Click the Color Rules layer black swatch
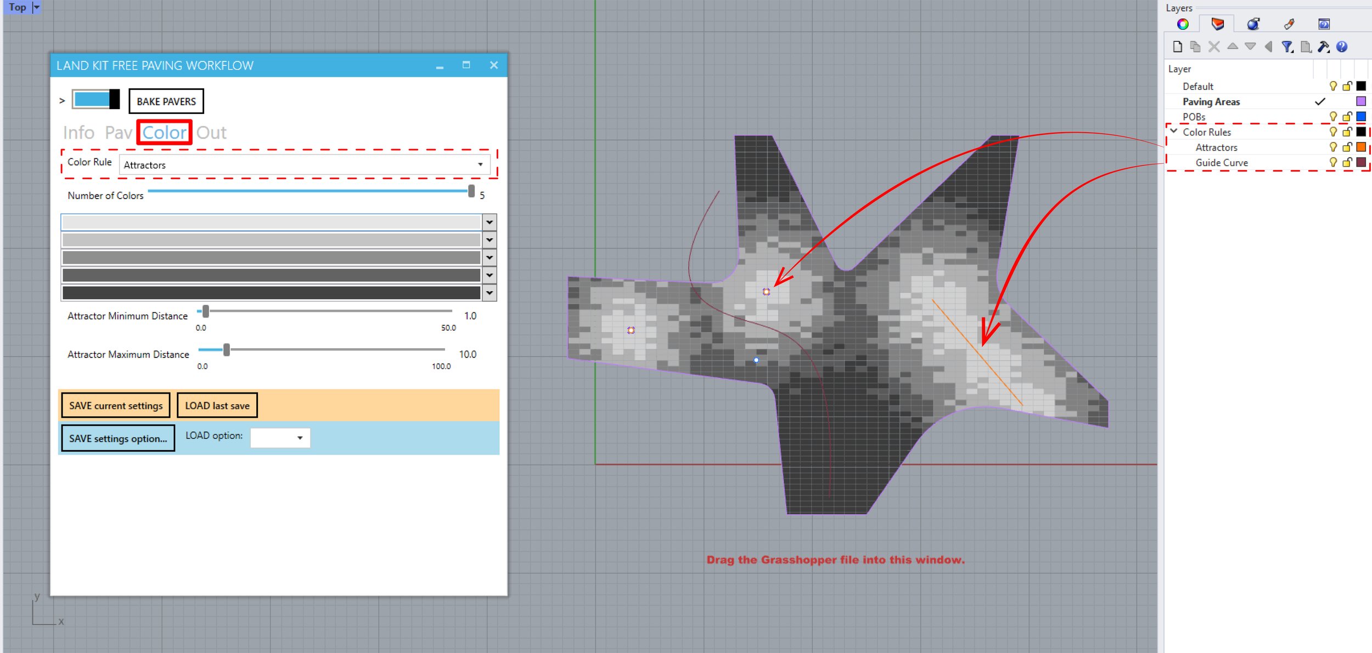The height and width of the screenshot is (653, 1372). (1361, 132)
